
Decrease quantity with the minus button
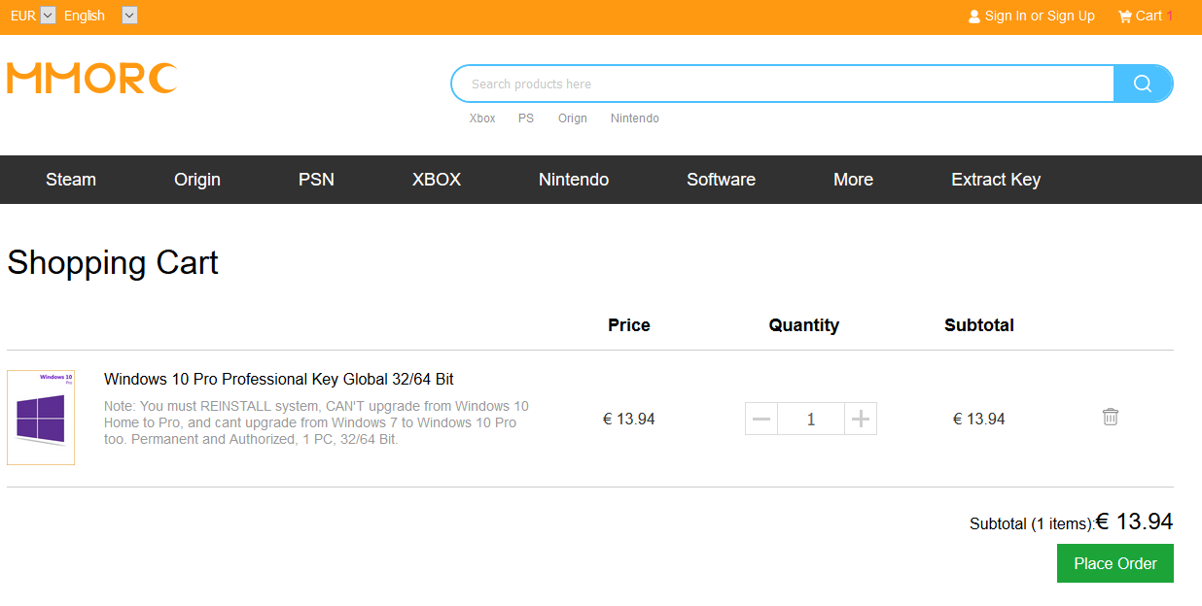coord(761,419)
